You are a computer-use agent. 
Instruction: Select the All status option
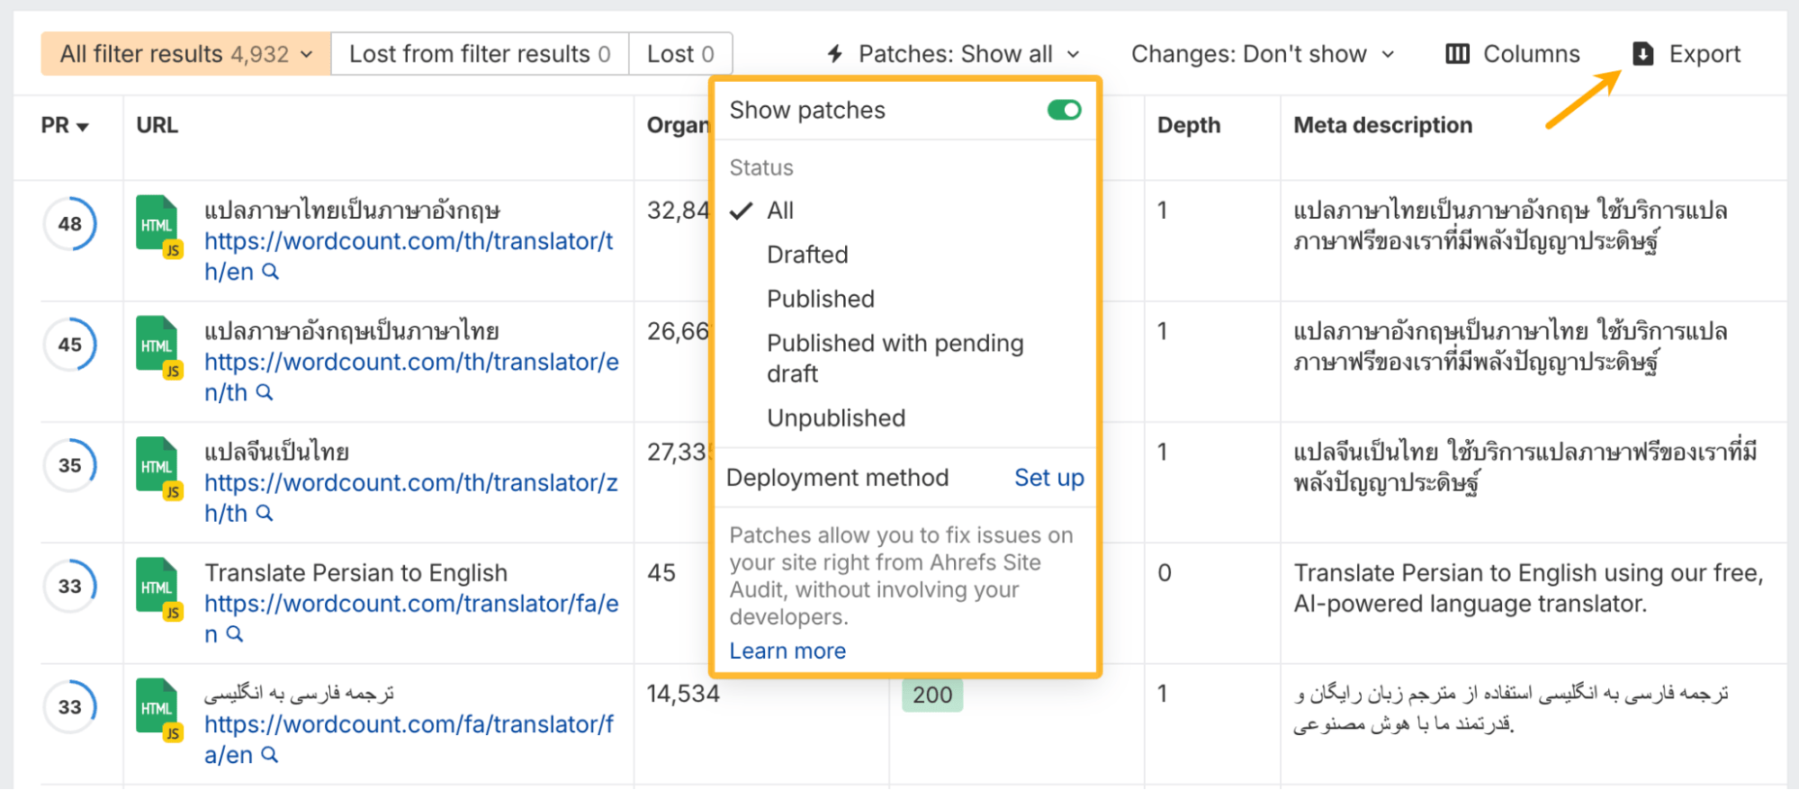[x=779, y=211]
